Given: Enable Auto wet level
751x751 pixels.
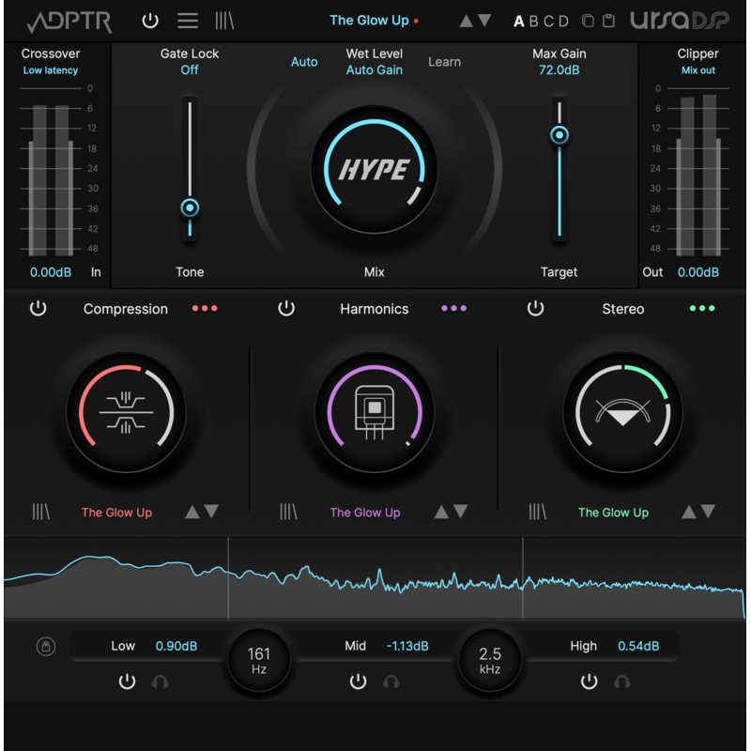Looking at the screenshot, I should tap(304, 62).
